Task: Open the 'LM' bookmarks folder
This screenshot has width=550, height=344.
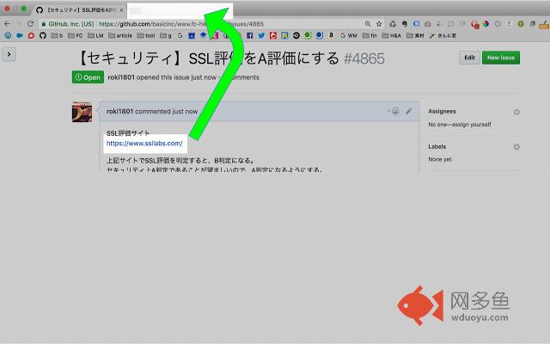Action: pyautogui.click(x=95, y=35)
